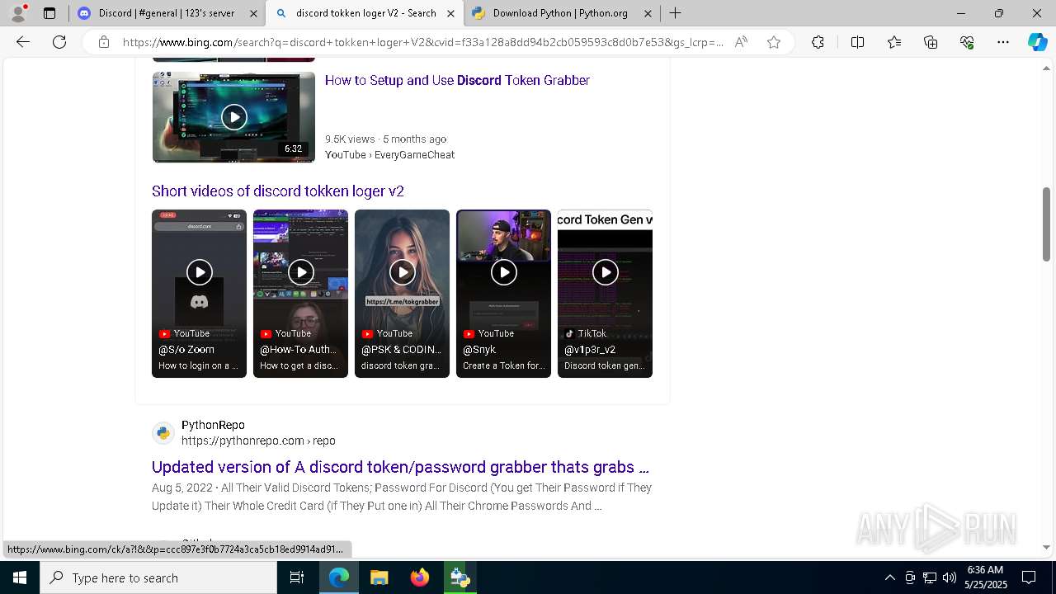Click the 'Create a Token for...' caption
Image resolution: width=1056 pixels, height=594 pixels.
pos(503,365)
